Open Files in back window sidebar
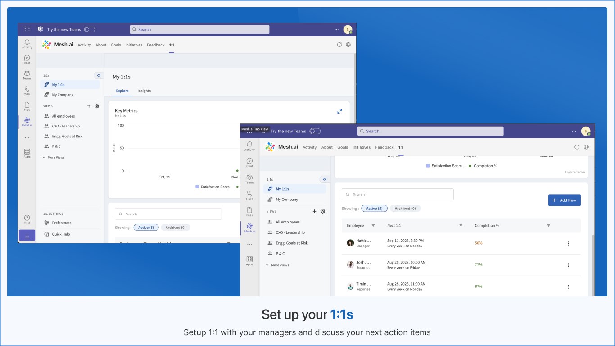Image resolution: width=615 pixels, height=346 pixels. click(27, 106)
